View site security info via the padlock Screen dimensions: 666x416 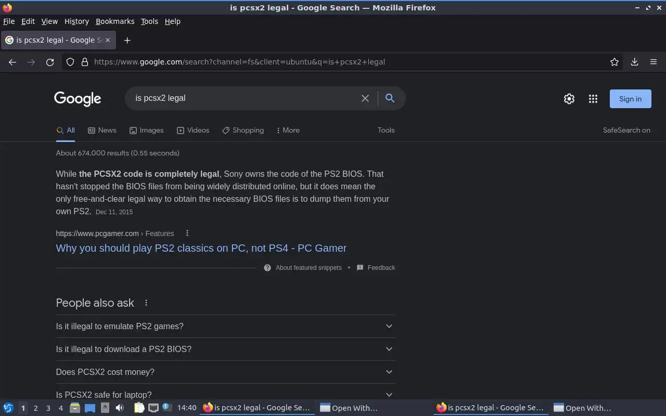click(x=85, y=62)
